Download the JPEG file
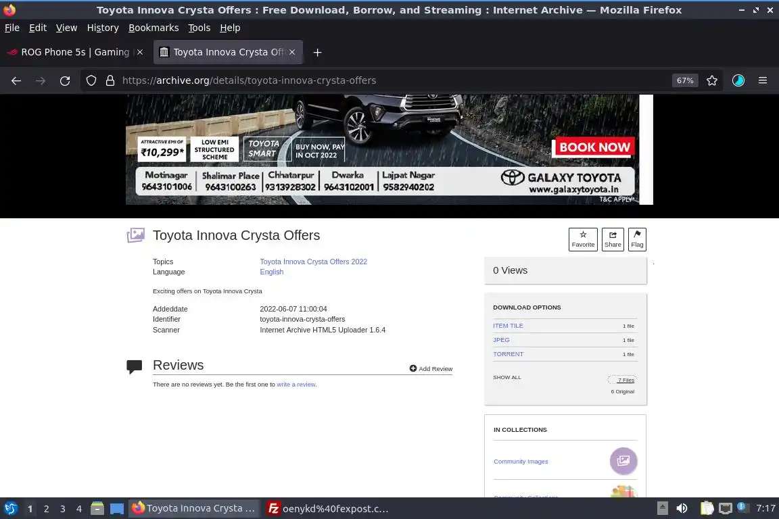779x519 pixels. [501, 340]
